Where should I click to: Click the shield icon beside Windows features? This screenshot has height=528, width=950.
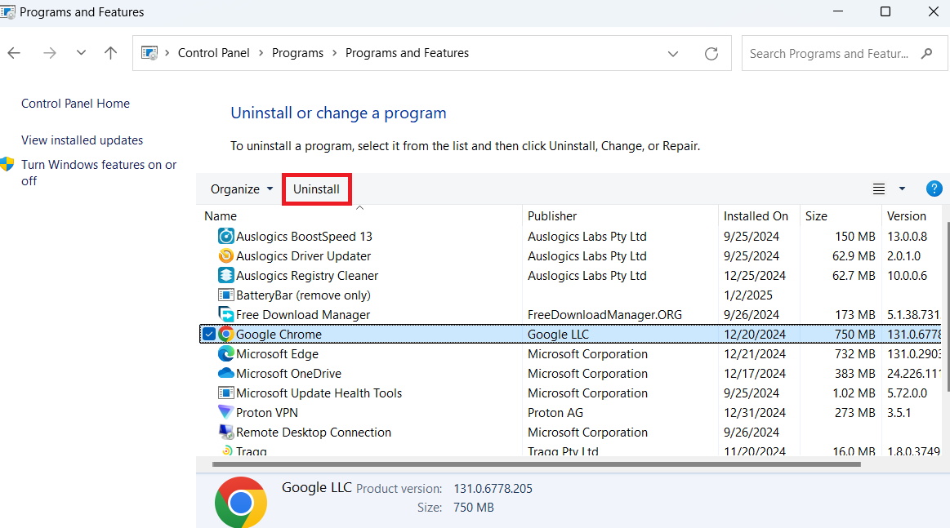pos(7,164)
